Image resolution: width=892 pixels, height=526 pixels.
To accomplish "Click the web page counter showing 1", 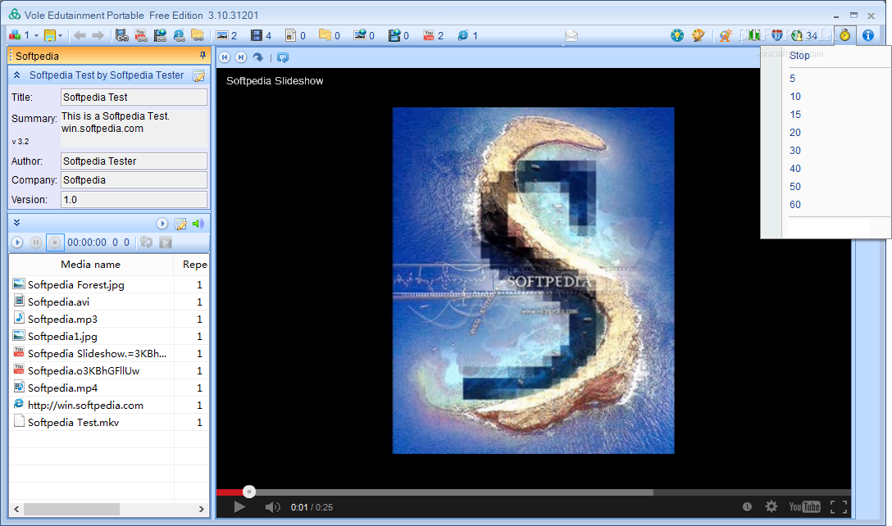I will [x=467, y=36].
